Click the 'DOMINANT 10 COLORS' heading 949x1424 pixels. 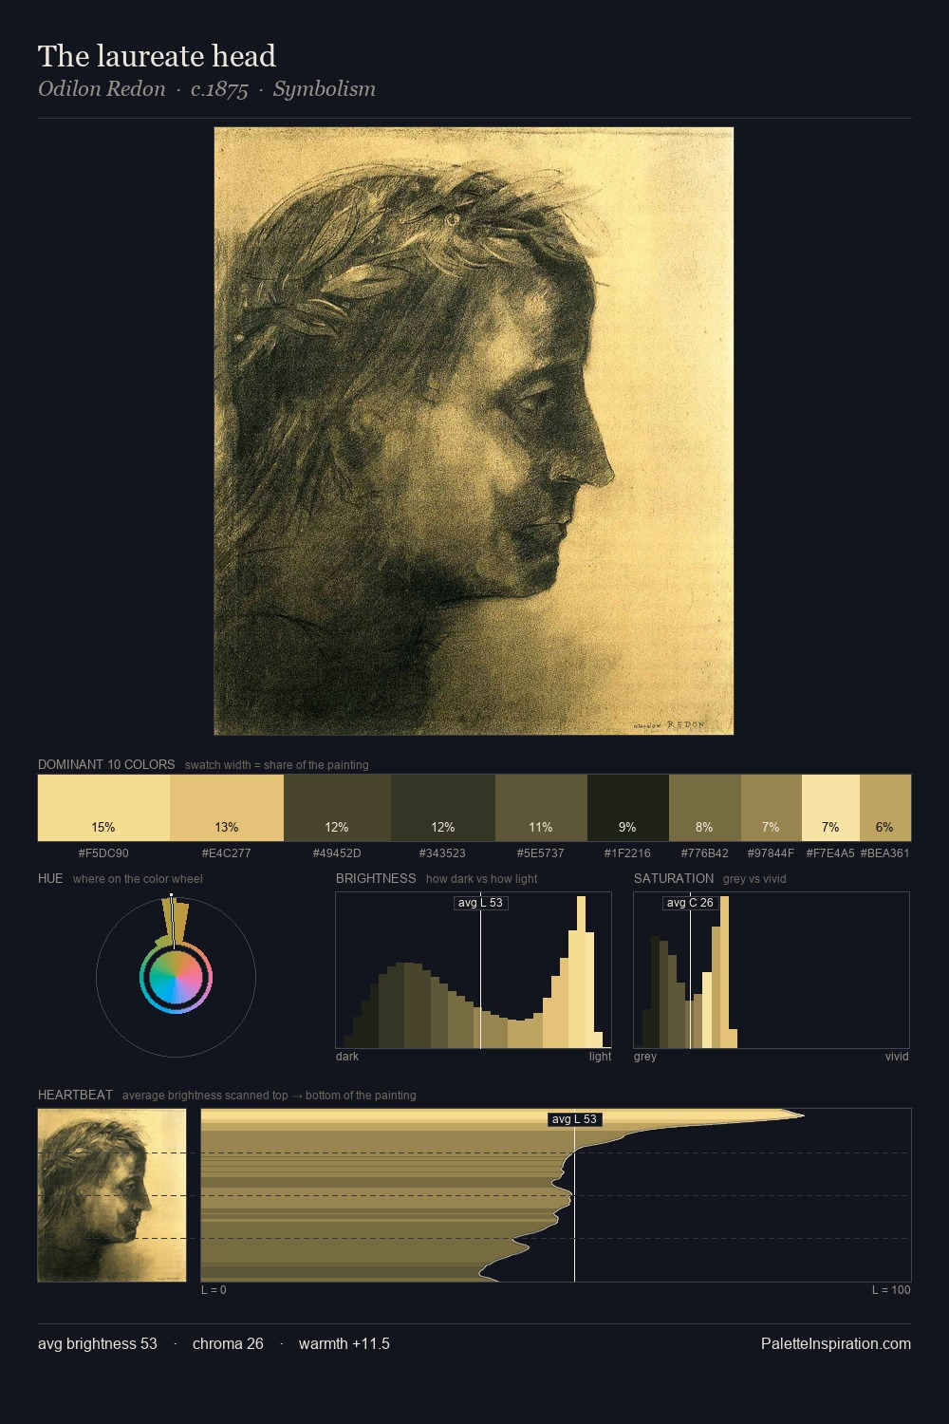click(106, 764)
